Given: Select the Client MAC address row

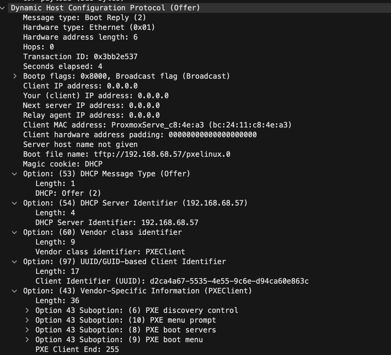Looking at the screenshot, I should tap(157, 125).
